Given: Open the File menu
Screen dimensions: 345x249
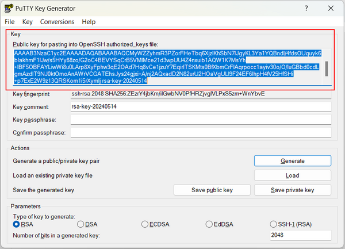Looking at the screenshot, I should coord(9,22).
